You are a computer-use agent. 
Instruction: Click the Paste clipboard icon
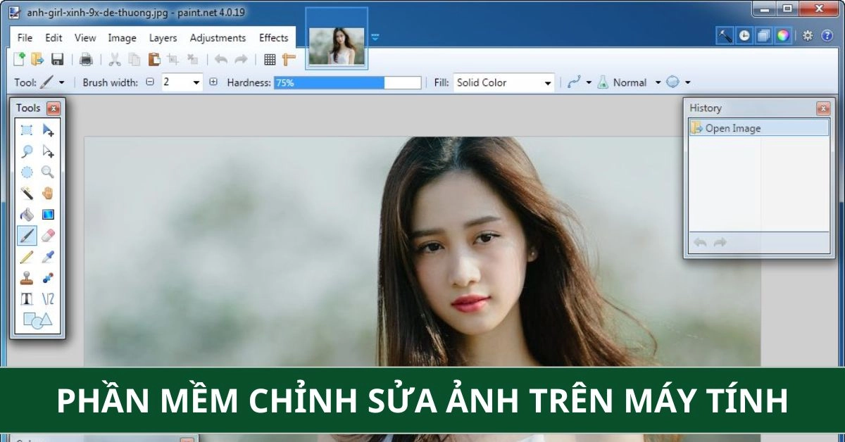point(154,59)
